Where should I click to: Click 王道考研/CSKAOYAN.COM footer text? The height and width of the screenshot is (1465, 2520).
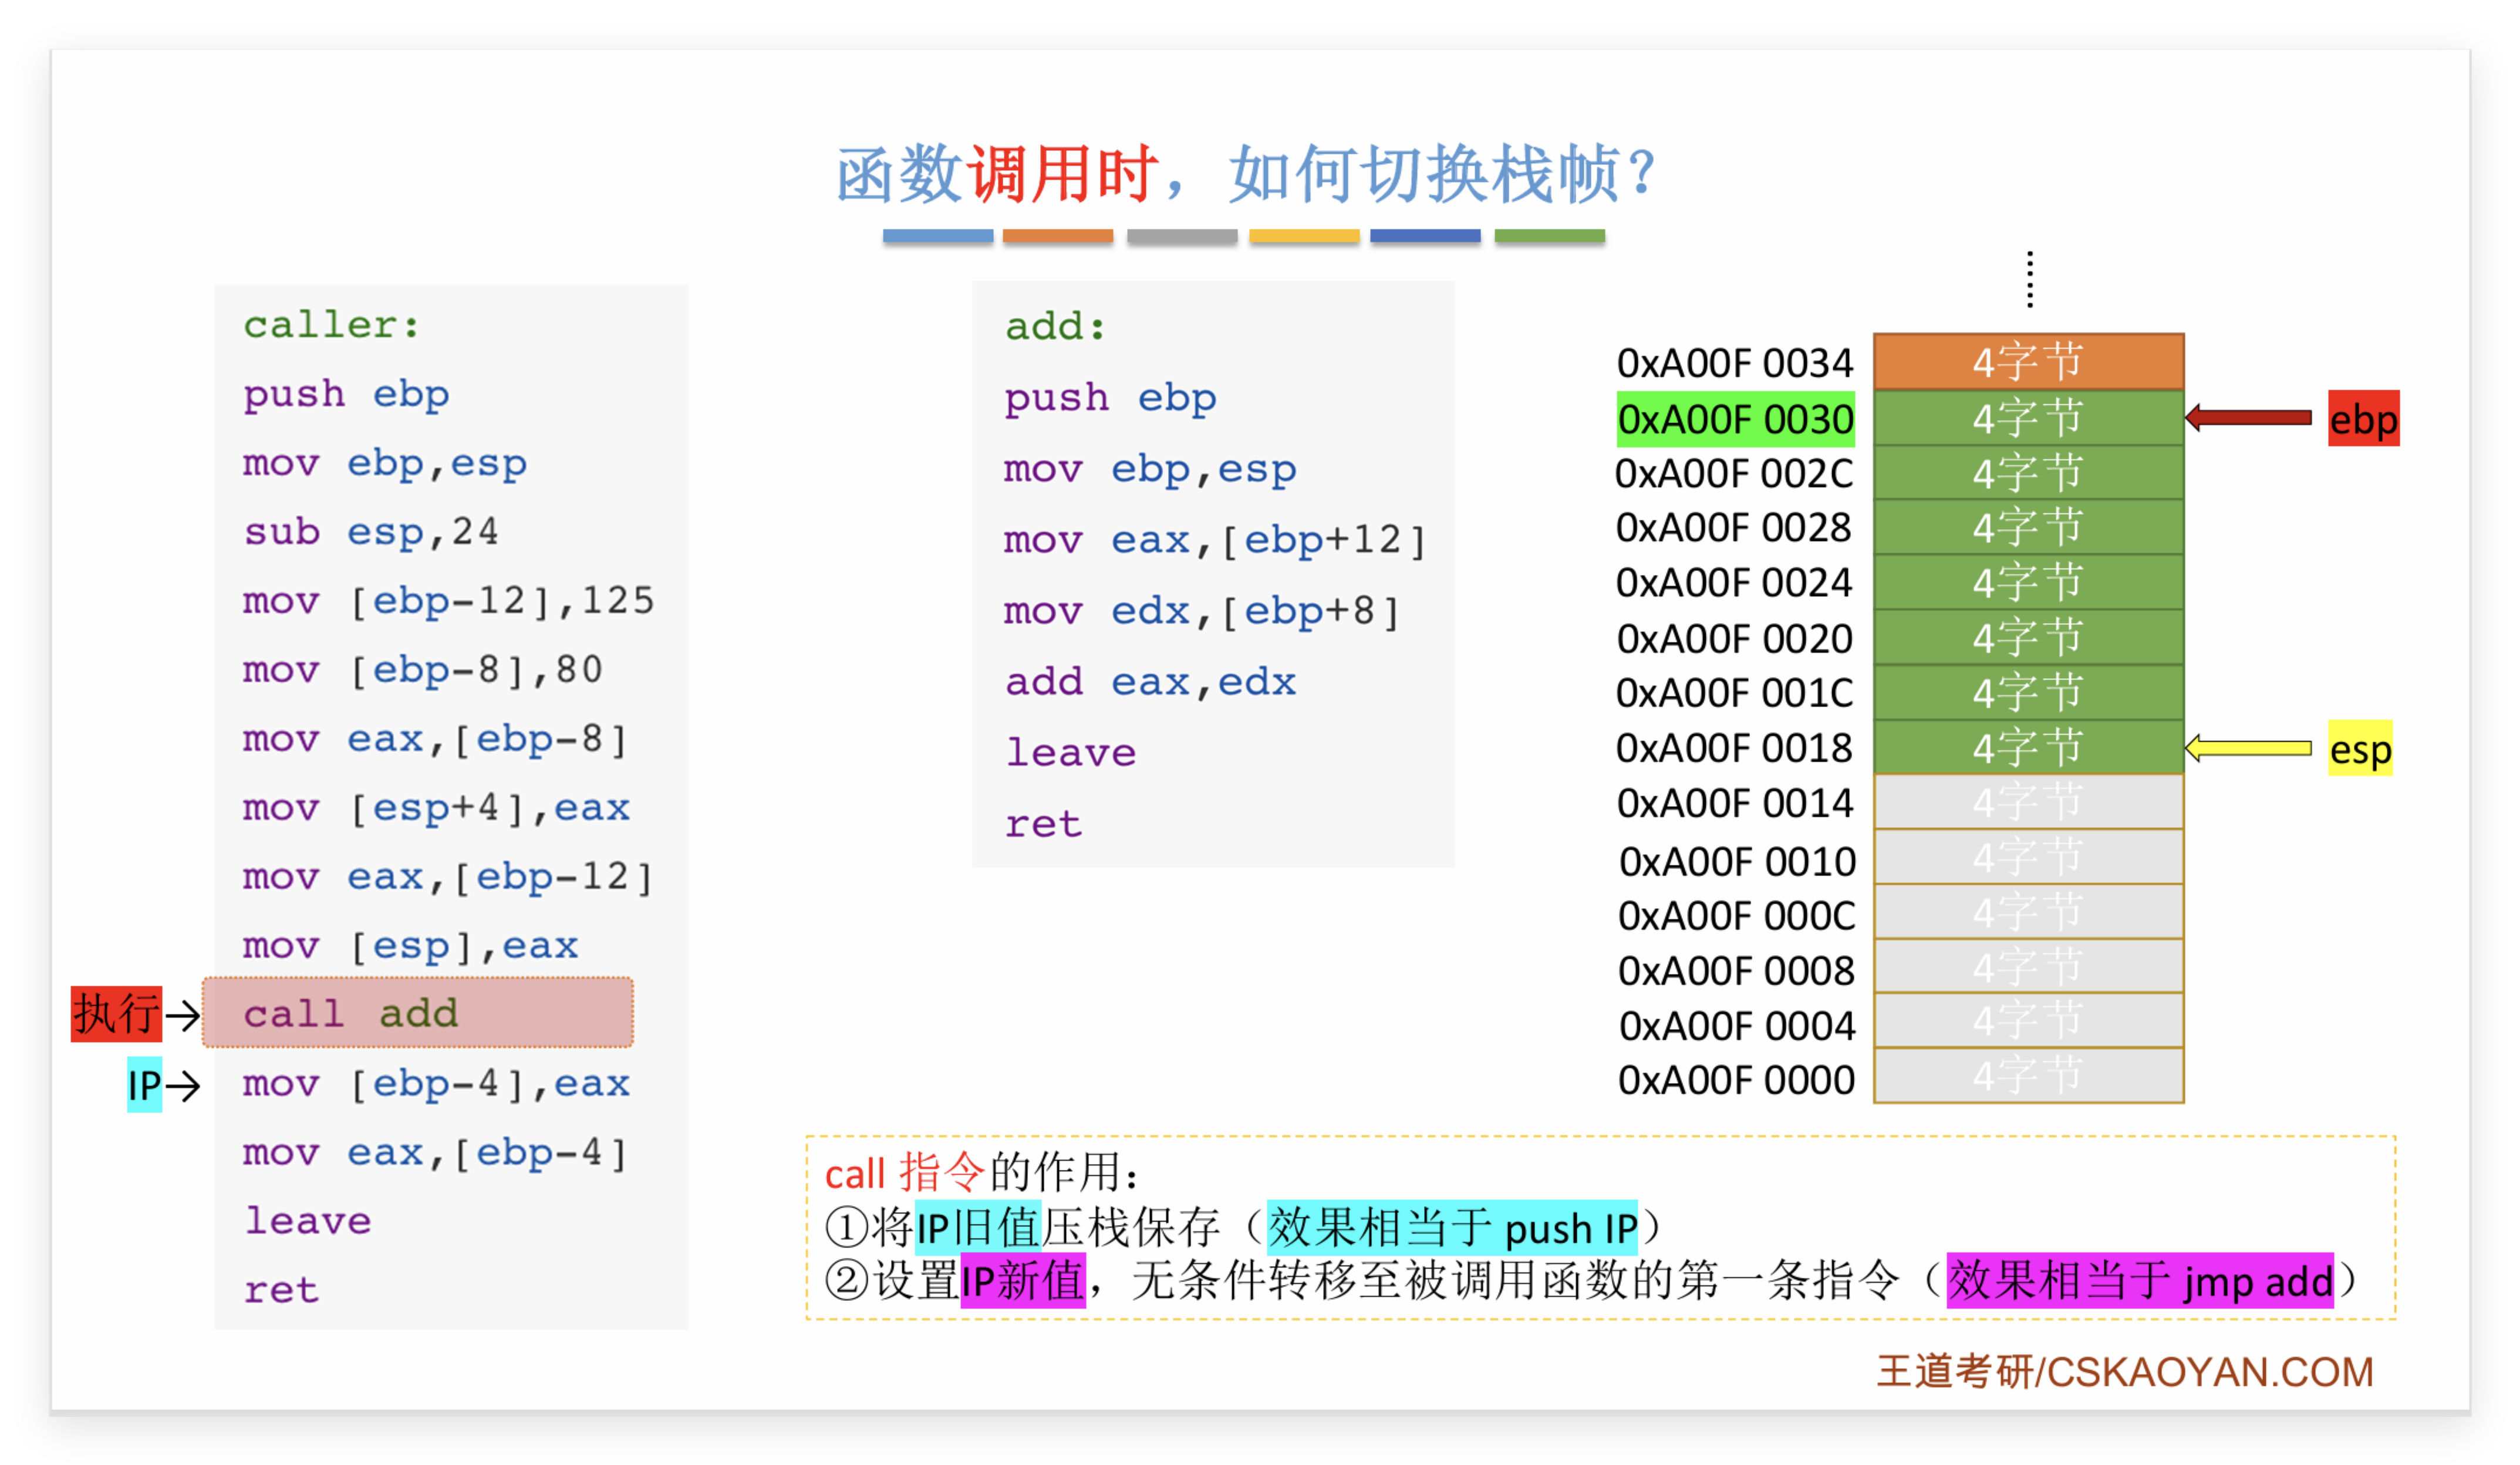pyautogui.click(x=2124, y=1371)
